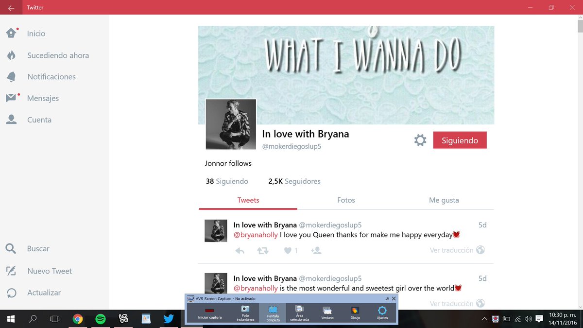
Task: Like the 'I love you Queen' tweet
Action: coord(288,251)
